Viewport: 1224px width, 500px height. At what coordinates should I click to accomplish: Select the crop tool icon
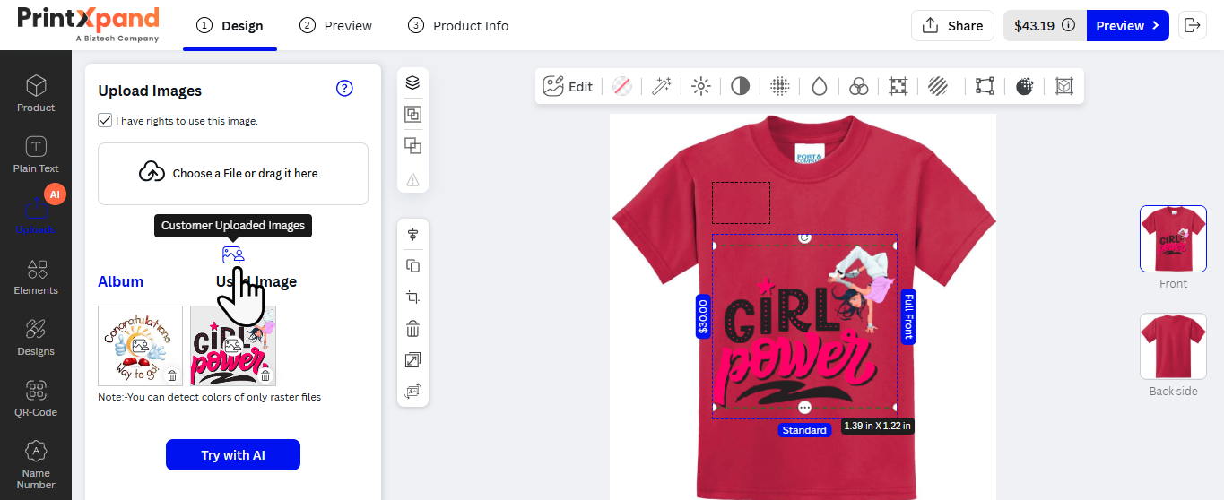(x=412, y=297)
